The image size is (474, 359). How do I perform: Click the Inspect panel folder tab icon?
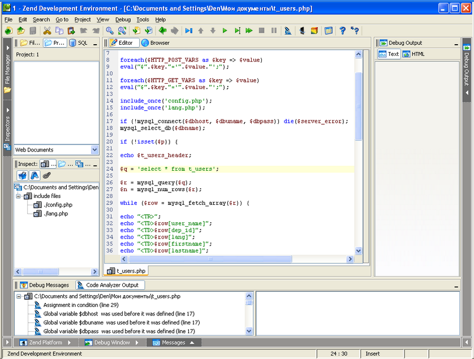[62, 164]
